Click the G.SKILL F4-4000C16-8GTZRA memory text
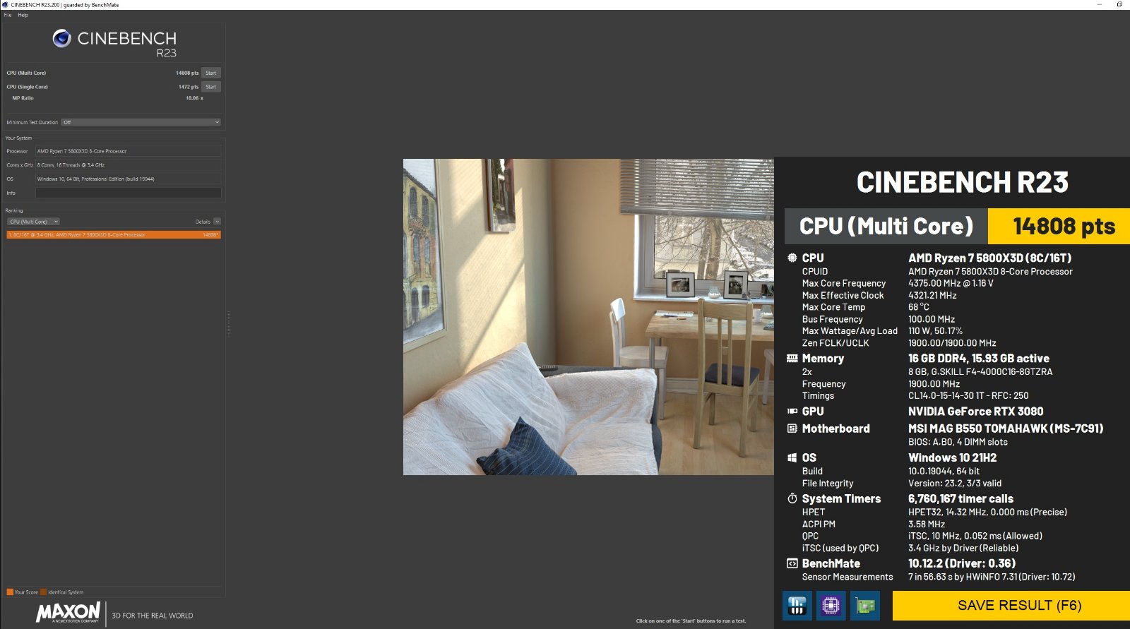The width and height of the screenshot is (1130, 629). (980, 371)
